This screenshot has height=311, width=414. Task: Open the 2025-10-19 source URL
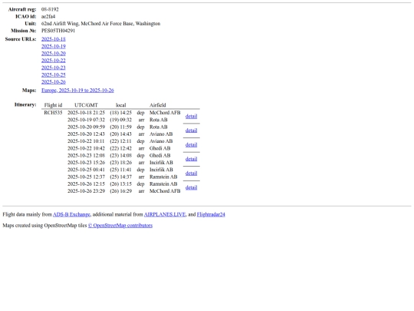click(54, 46)
